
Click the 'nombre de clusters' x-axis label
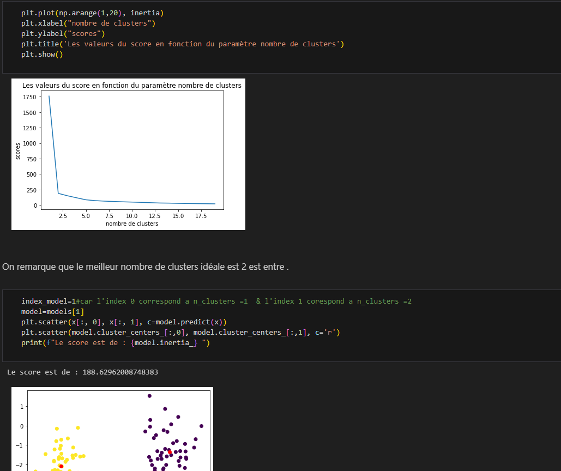[132, 224]
